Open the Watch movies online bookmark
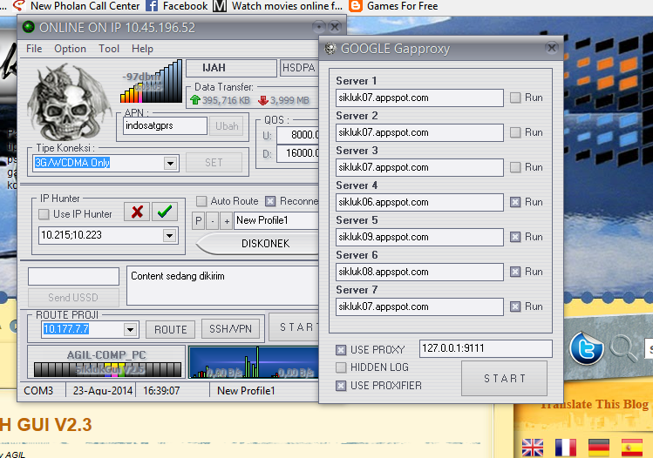653x458 pixels. coord(278,6)
